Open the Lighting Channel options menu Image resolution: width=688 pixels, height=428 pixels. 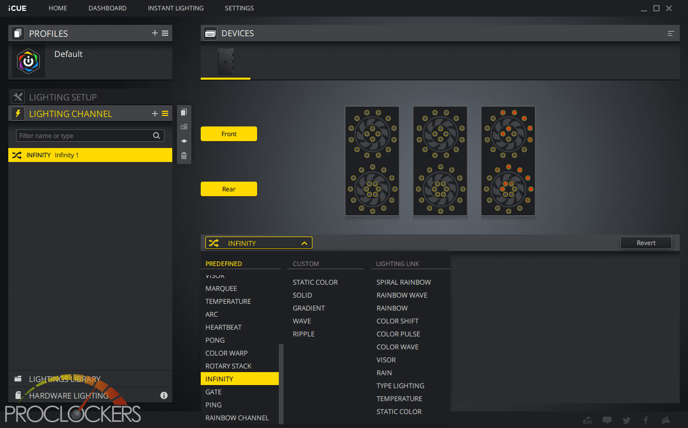tap(165, 113)
